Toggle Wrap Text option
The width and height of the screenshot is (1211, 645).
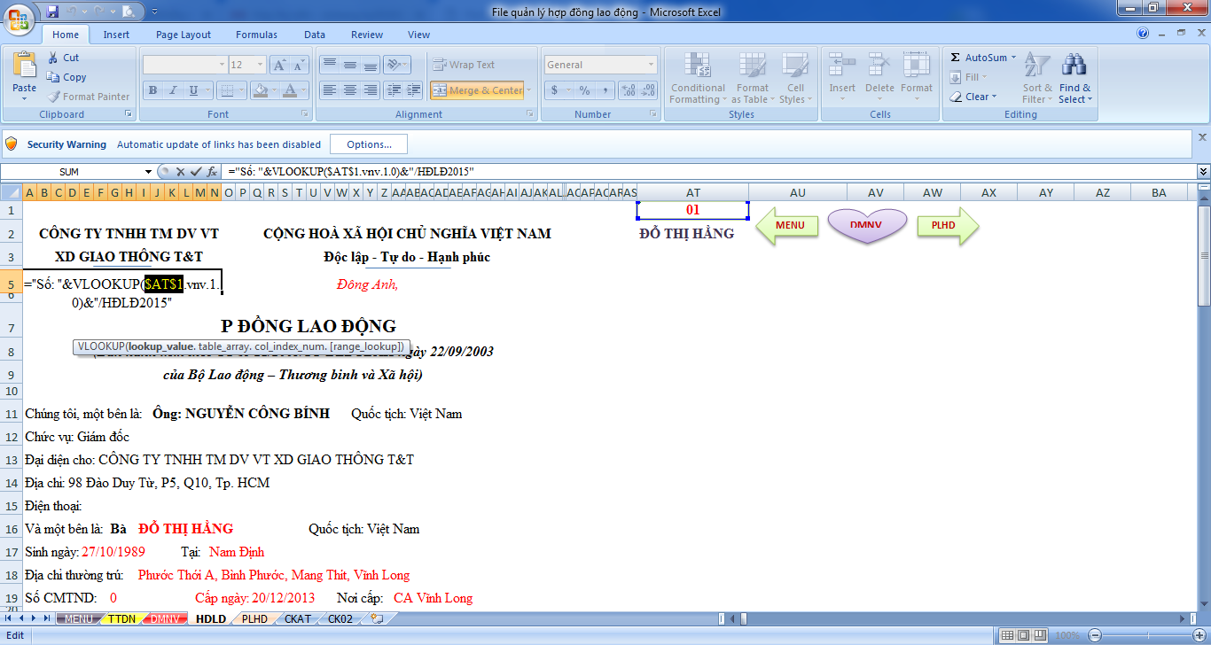pos(464,65)
